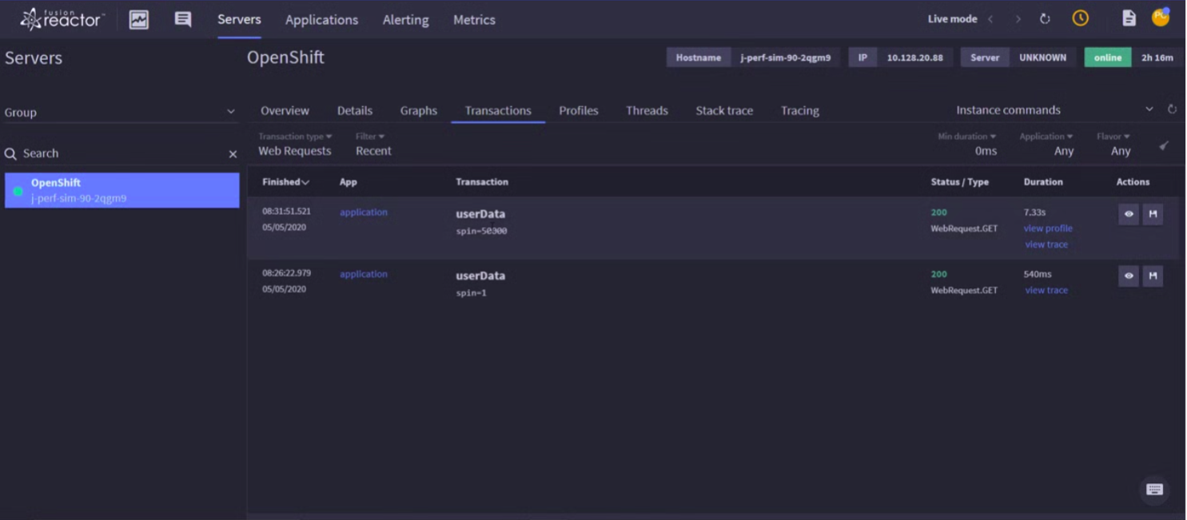Screen dimensions: 1187x520
Task: Click view profile for 7.33s transaction
Action: click(x=1048, y=228)
